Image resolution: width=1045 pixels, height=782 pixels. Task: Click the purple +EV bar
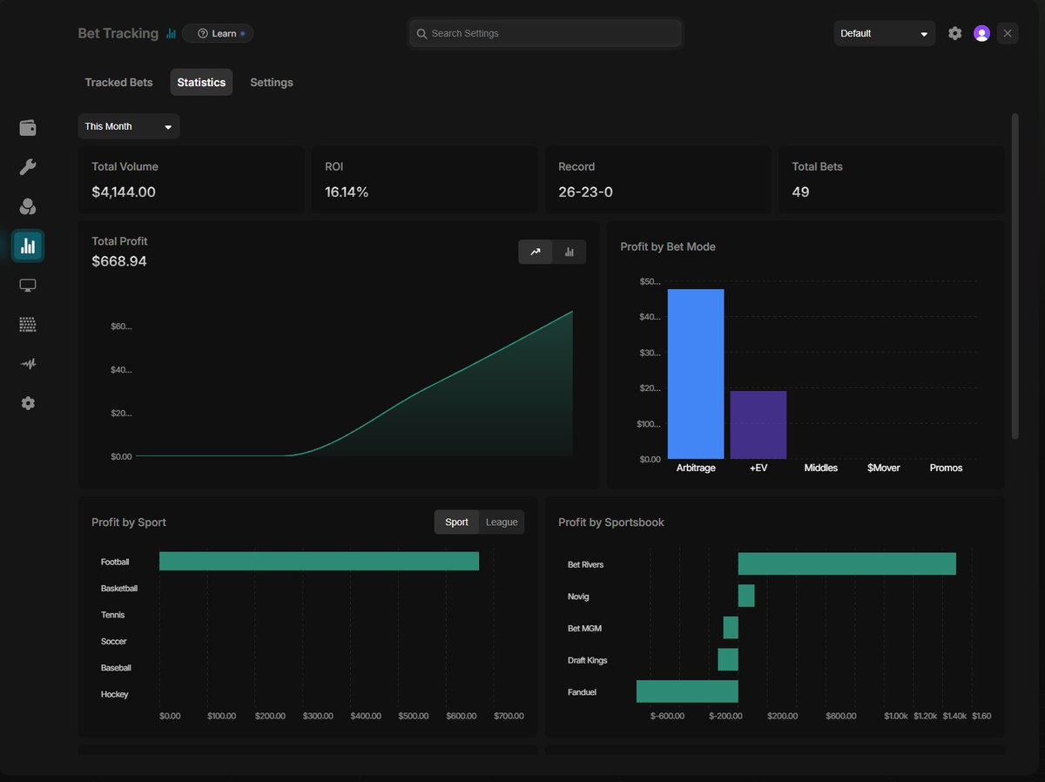(x=758, y=425)
